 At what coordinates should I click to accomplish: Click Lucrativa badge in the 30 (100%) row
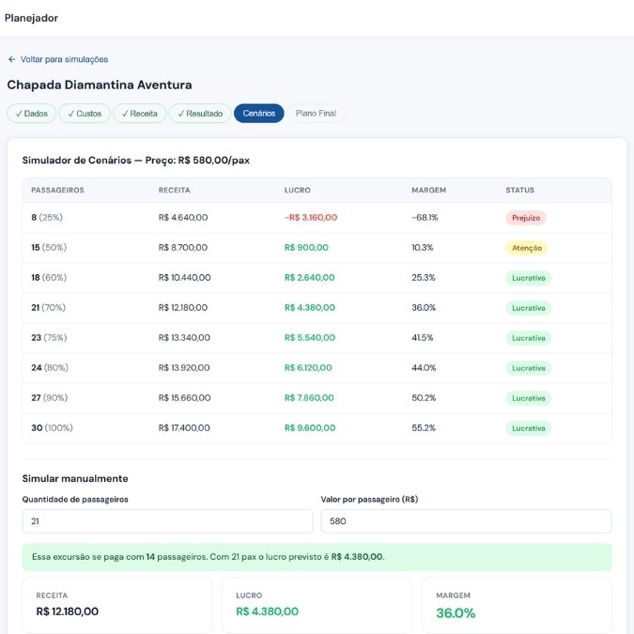529,428
